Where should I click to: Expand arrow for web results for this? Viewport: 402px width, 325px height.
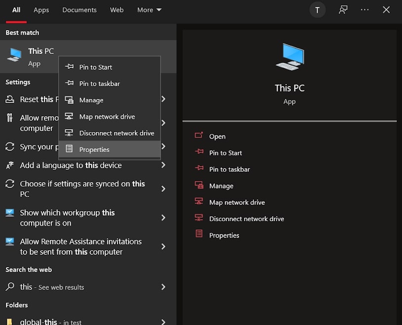tap(163, 287)
